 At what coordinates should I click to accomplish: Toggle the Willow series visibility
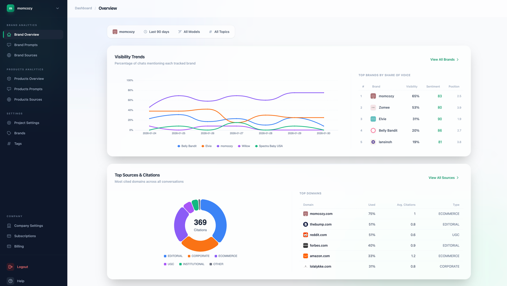(243, 146)
